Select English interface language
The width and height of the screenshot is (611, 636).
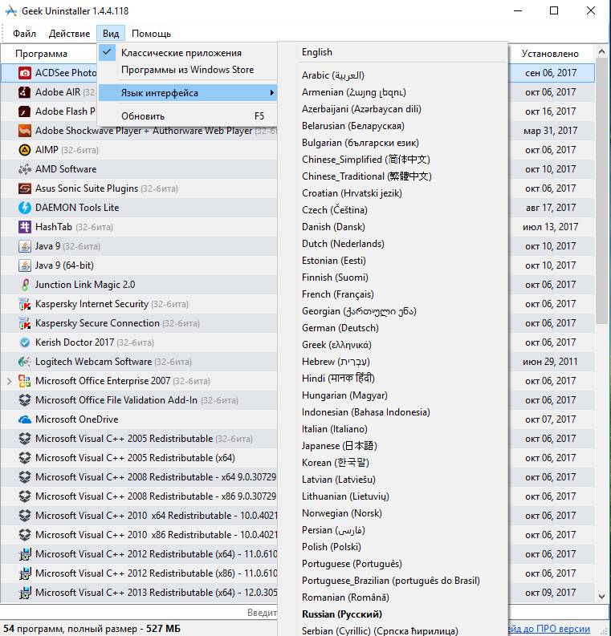tap(393, 52)
